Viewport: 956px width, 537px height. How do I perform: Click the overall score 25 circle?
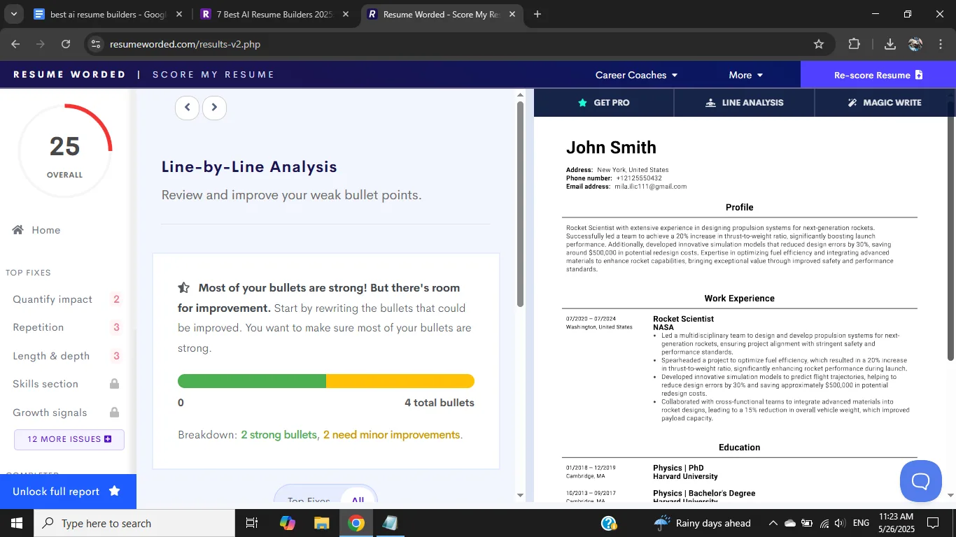pos(65,151)
